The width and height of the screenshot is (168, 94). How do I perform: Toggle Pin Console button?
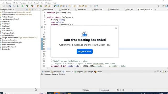tap(155, 72)
